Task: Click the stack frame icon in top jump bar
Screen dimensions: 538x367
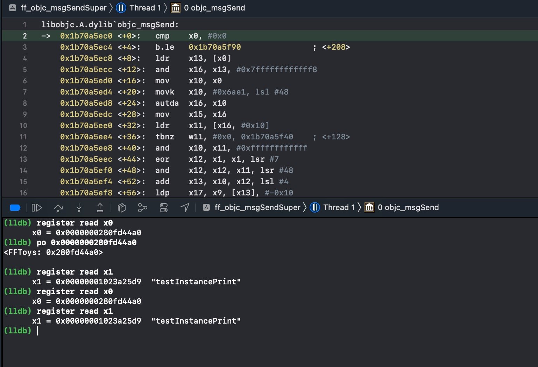Action: pos(176,8)
